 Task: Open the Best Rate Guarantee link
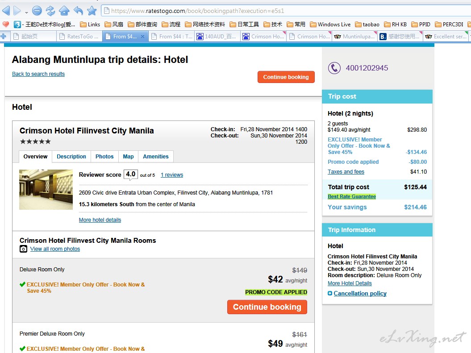click(352, 196)
